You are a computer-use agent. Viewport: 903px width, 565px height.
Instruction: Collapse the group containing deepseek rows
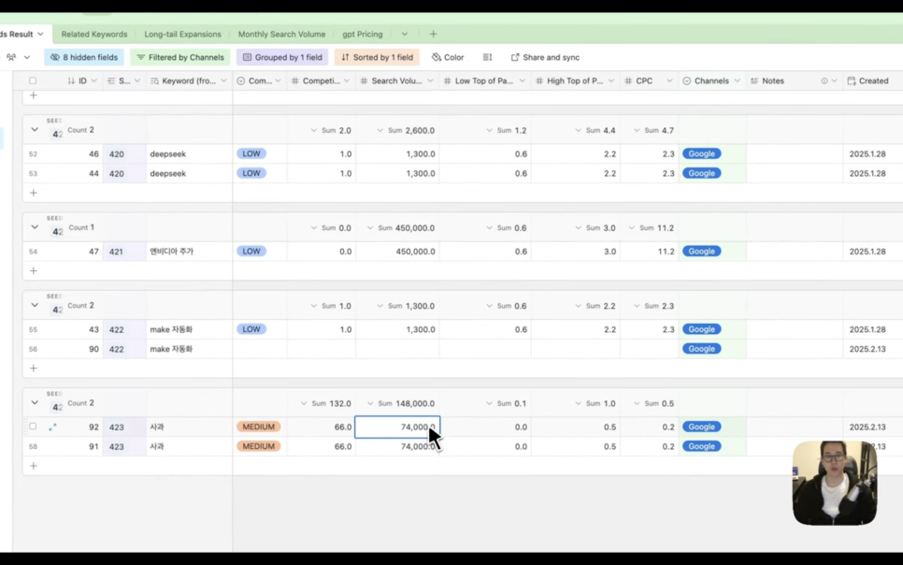(x=35, y=130)
